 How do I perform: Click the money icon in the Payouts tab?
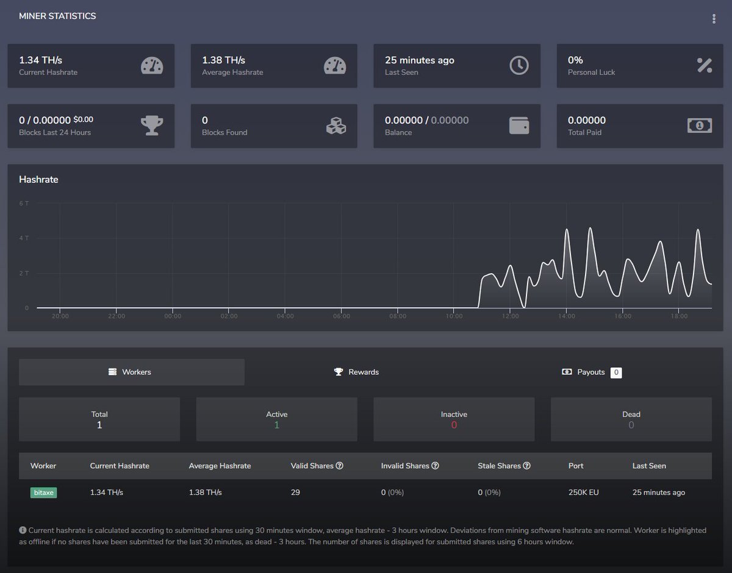click(x=567, y=372)
